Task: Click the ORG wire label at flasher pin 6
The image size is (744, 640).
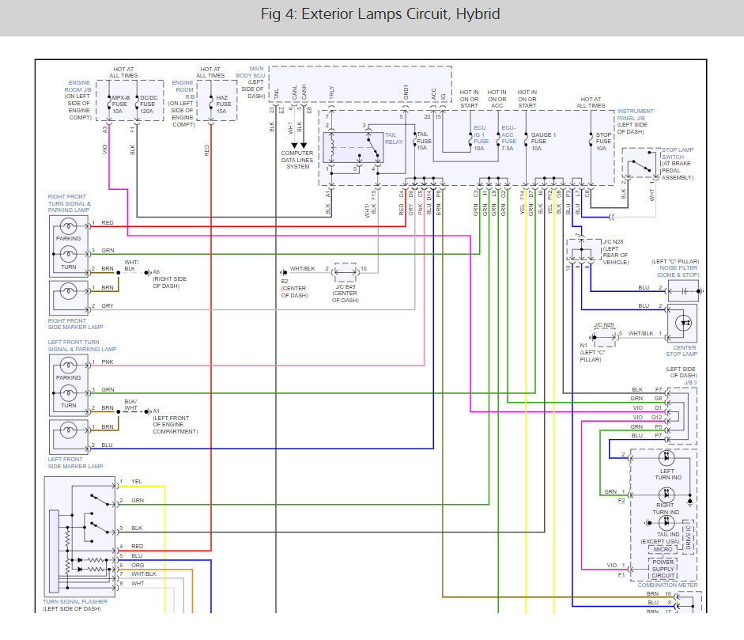Action: pyautogui.click(x=138, y=565)
